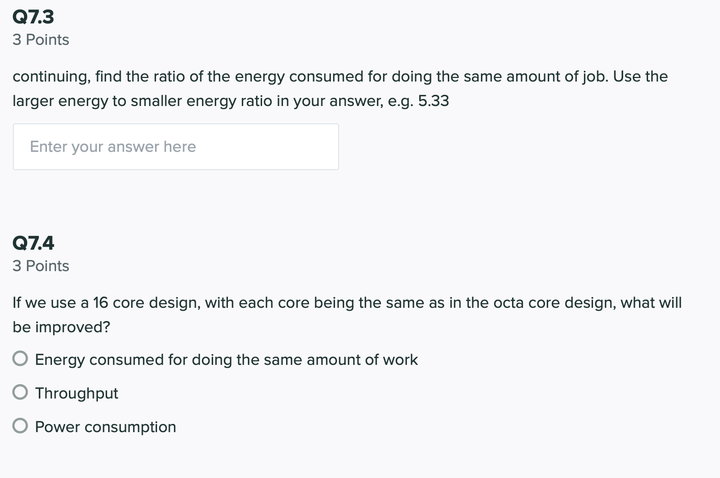The image size is (720, 478).
Task: Click the Q7.3 question heading
Action: (x=33, y=16)
